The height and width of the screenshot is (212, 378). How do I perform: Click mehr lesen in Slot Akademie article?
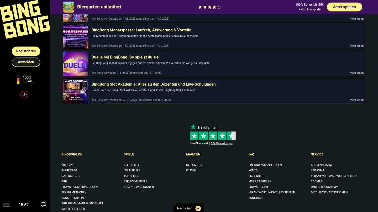(356, 100)
